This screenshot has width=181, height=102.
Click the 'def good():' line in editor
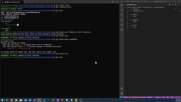click(x=134, y=20)
